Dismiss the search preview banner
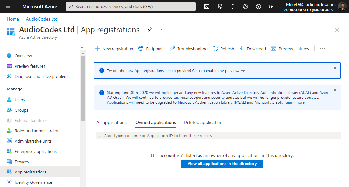Image resolution: width=349 pixels, height=187 pixels. pyautogui.click(x=335, y=68)
